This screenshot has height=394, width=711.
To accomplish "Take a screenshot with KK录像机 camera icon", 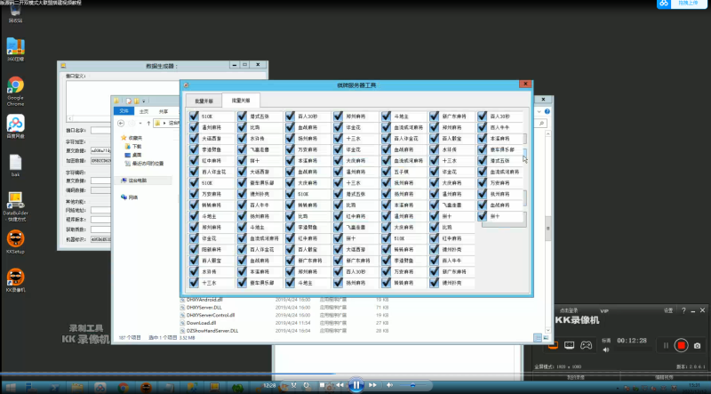I will pos(698,345).
